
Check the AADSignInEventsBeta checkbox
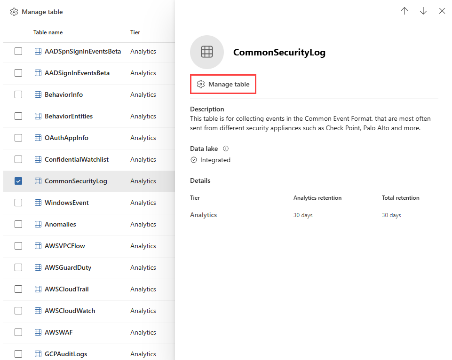tap(18, 73)
